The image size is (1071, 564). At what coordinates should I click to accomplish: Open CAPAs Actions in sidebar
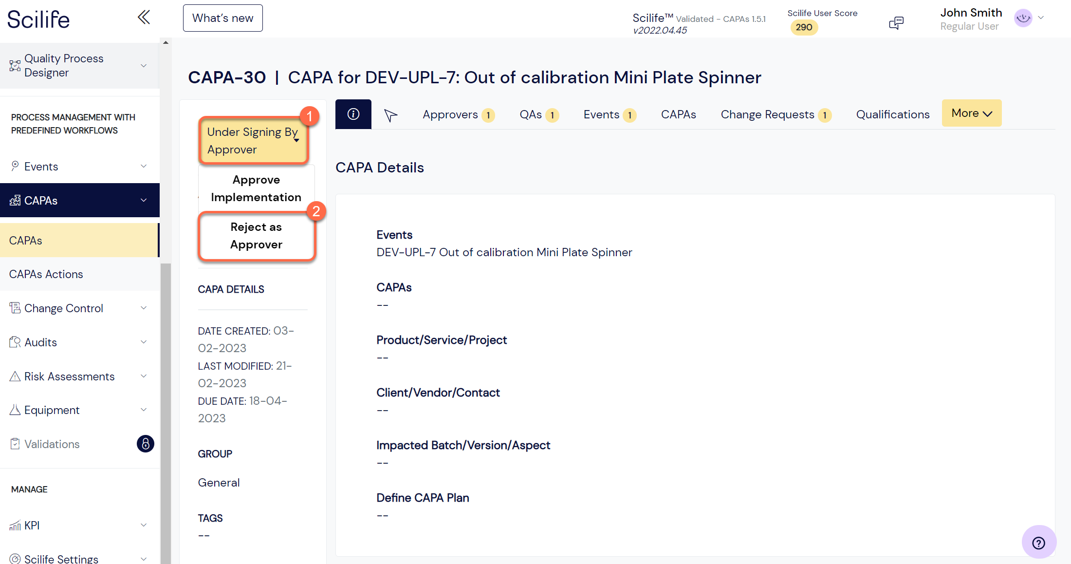[x=79, y=274]
